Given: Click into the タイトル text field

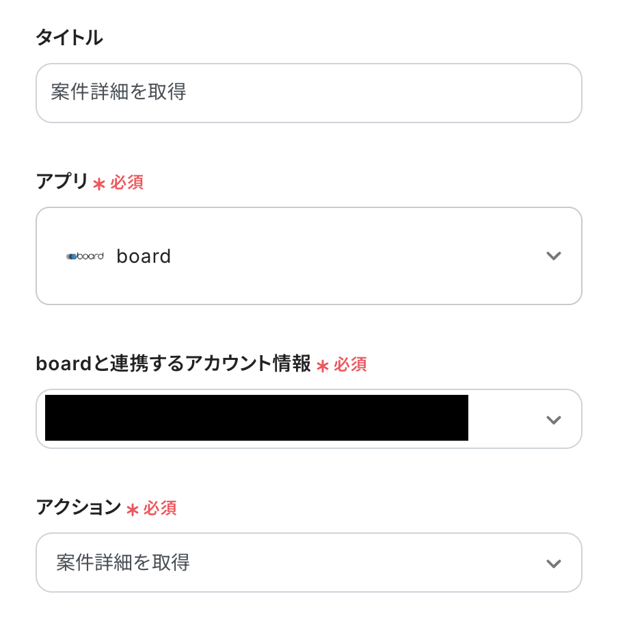Looking at the screenshot, I should (308, 93).
